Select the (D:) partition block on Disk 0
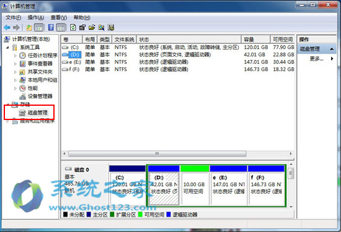The image size is (341, 232). coord(164,186)
